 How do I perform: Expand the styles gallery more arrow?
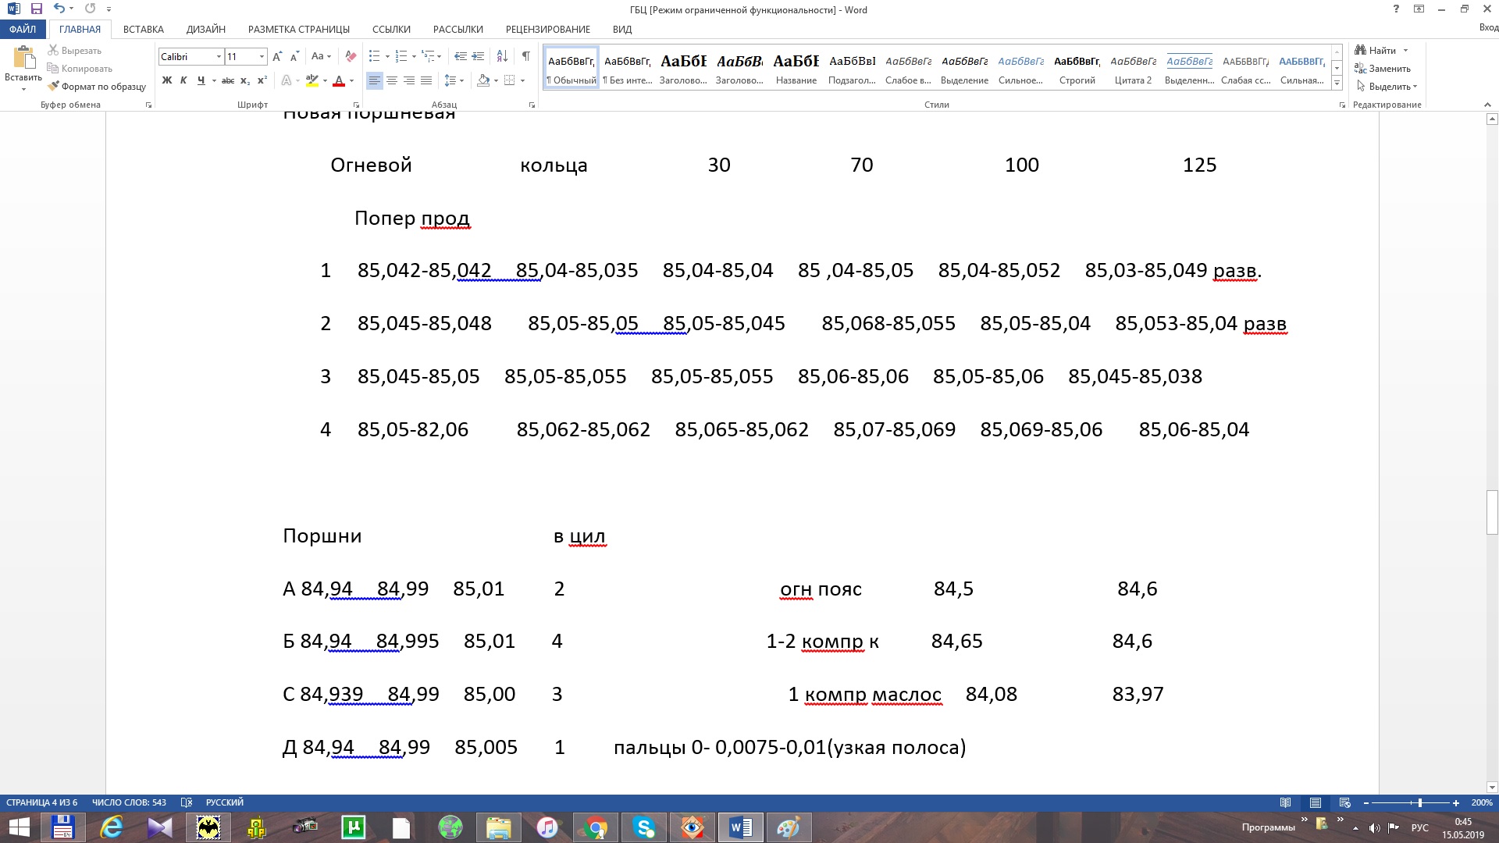(x=1337, y=83)
